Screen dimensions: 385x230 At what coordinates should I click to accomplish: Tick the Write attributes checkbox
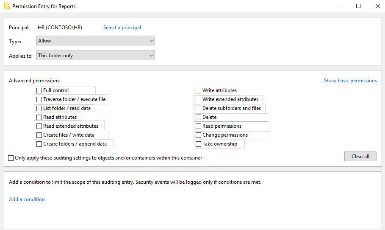point(198,90)
